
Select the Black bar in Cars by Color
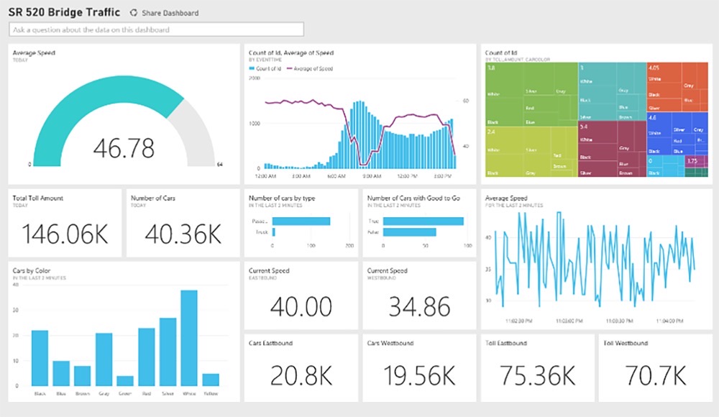click(x=40, y=358)
